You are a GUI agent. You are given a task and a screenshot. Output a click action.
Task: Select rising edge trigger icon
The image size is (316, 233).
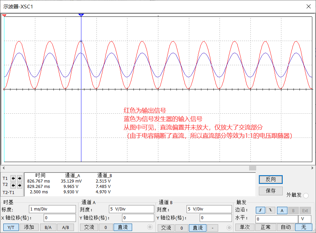(x=260, y=210)
